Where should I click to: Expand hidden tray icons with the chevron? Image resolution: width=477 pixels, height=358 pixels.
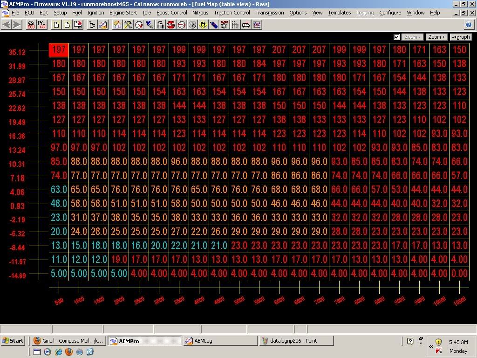pos(431,346)
